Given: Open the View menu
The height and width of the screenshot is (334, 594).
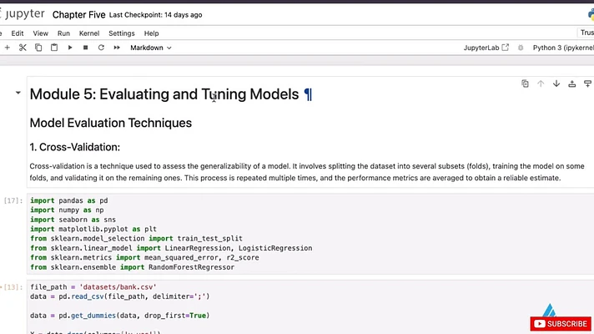Looking at the screenshot, I should [41, 33].
